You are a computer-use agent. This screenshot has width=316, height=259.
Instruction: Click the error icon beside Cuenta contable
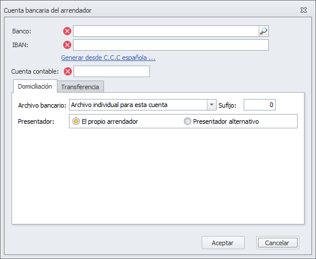(68, 71)
